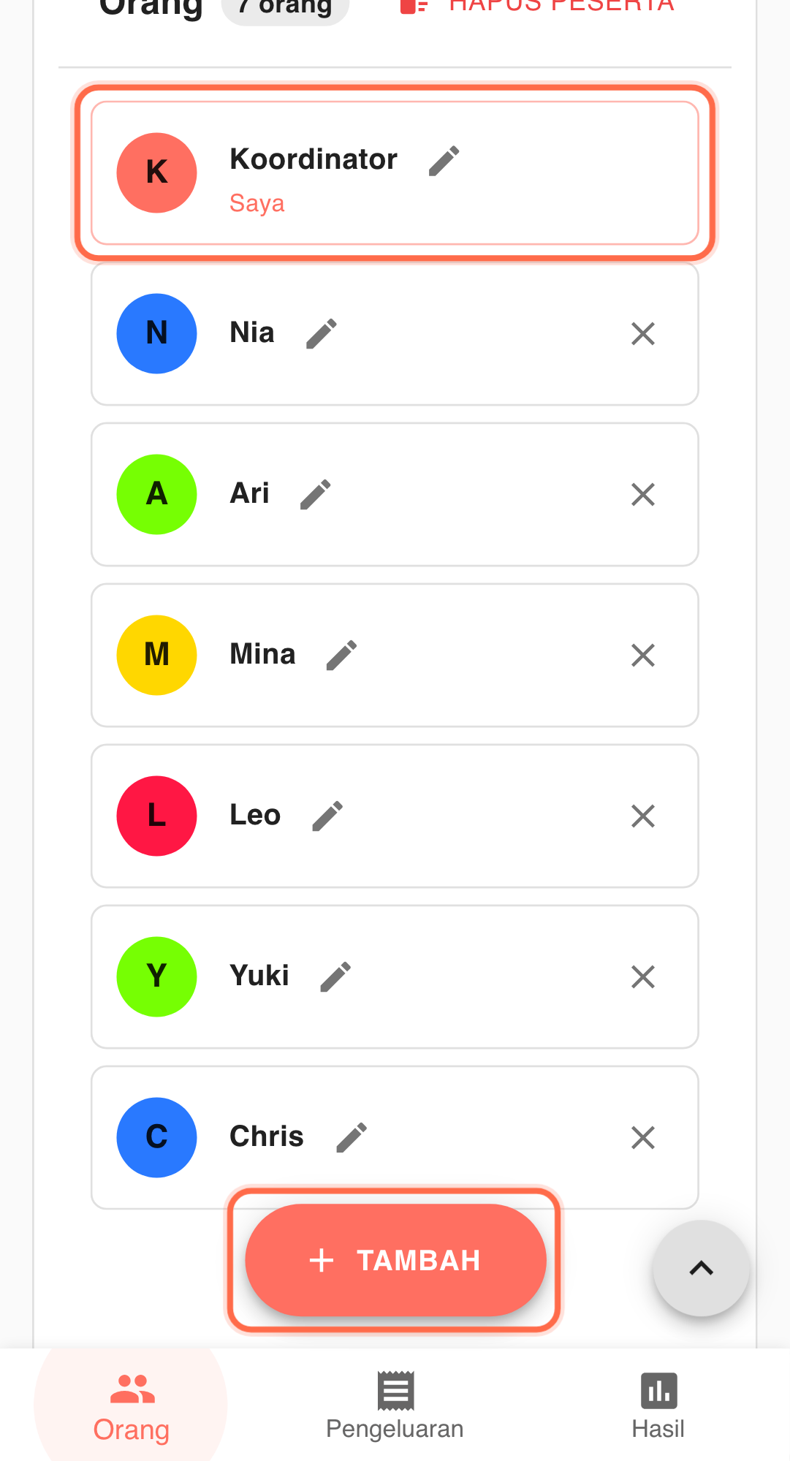Delete Yuki via the X button

(643, 977)
